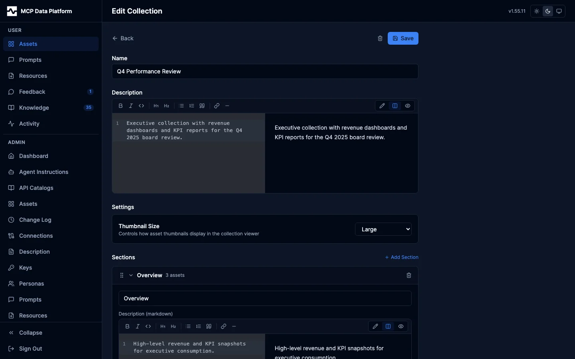Insert H1 heading in Overview section toolbar
This screenshot has height=359, width=575.
click(x=163, y=326)
